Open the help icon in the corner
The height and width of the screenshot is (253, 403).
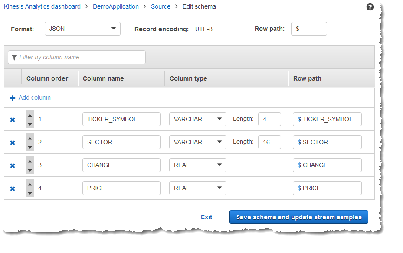[x=370, y=7]
